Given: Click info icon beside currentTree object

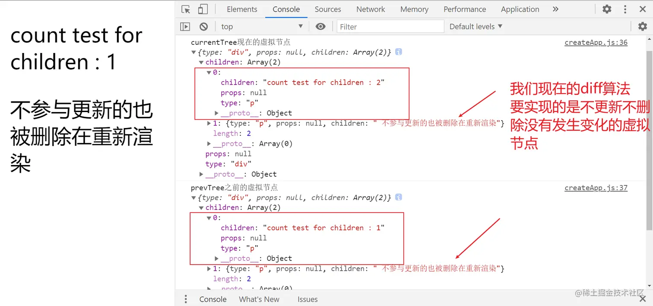Looking at the screenshot, I should tap(399, 52).
